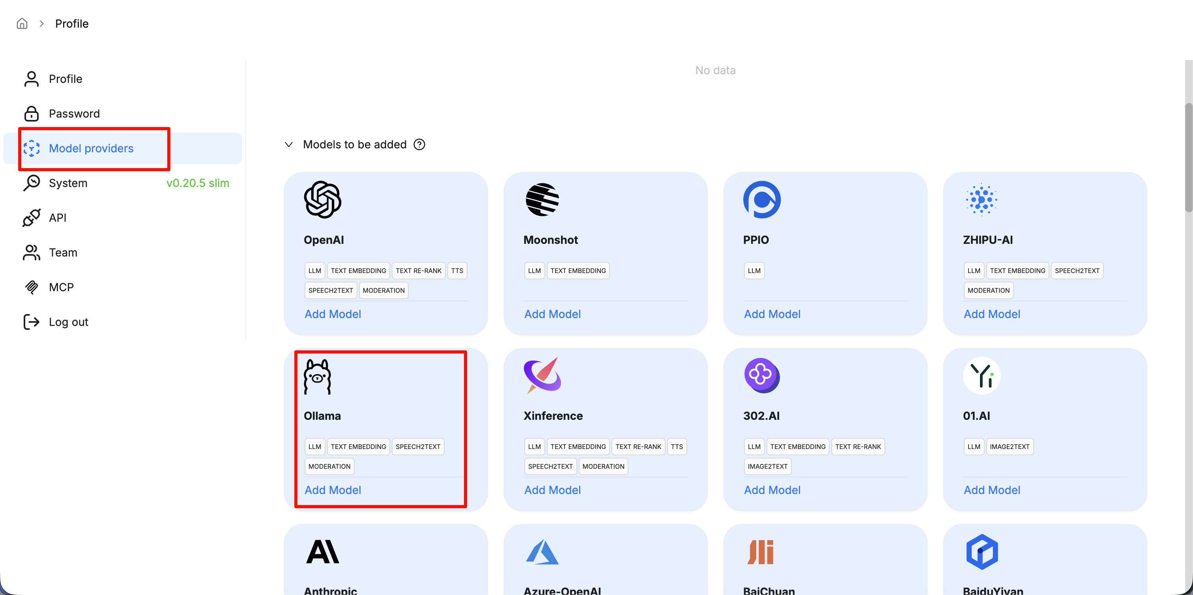
Task: Select the Team menu entry
Action: coord(63,253)
